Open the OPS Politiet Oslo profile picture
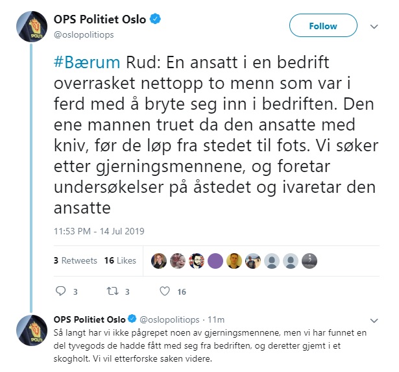Viewport: 399px width, 372px height. (30, 28)
